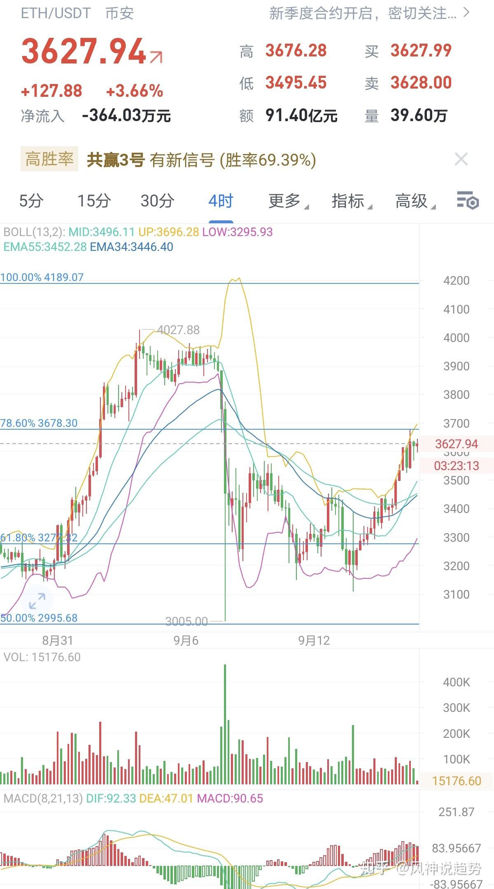
Task: Tap the 4027.88 high price marker
Action: point(178,330)
